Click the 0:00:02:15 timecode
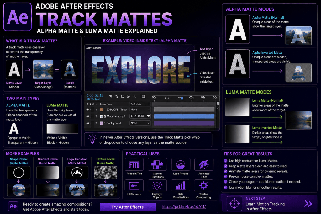 point(95,95)
